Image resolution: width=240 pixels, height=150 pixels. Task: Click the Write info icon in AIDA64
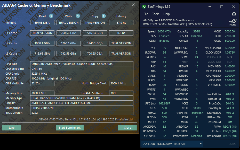[x=78, y=16]
